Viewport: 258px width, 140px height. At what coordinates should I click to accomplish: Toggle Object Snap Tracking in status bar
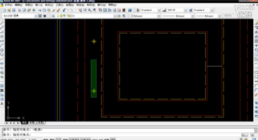click(86, 139)
